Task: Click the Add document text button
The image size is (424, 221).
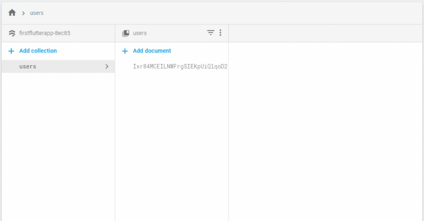Action: point(152,51)
